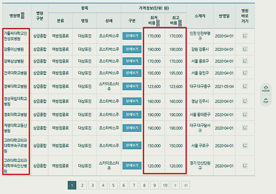
Task: Sort by 최저비용 using its header icon
Action: 158,23
